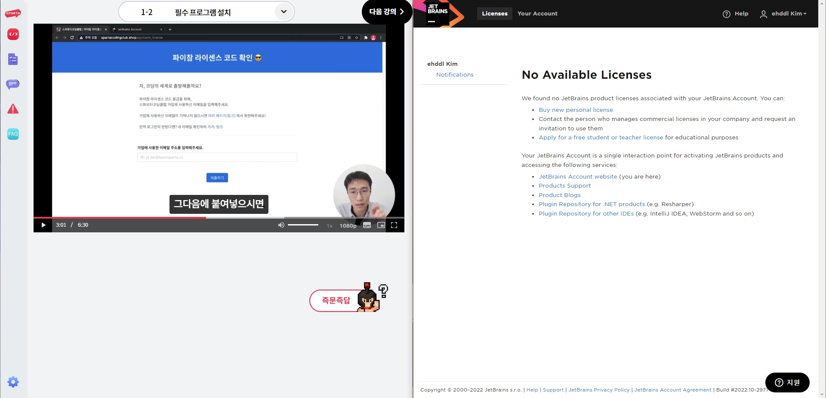Open Product Blogs link
Viewport: 826px width, 398px height.
pyautogui.click(x=559, y=195)
